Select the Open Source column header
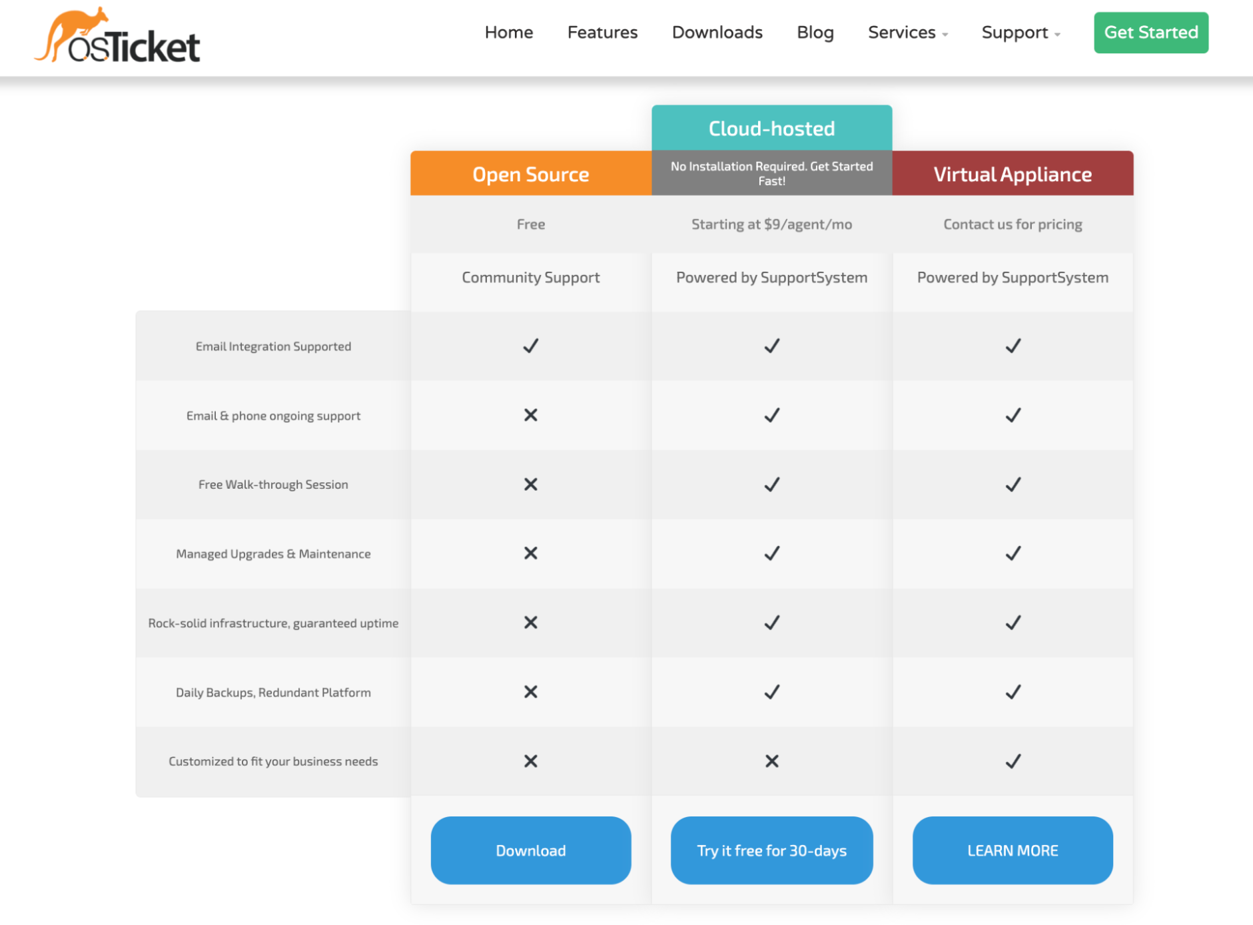 coord(531,173)
